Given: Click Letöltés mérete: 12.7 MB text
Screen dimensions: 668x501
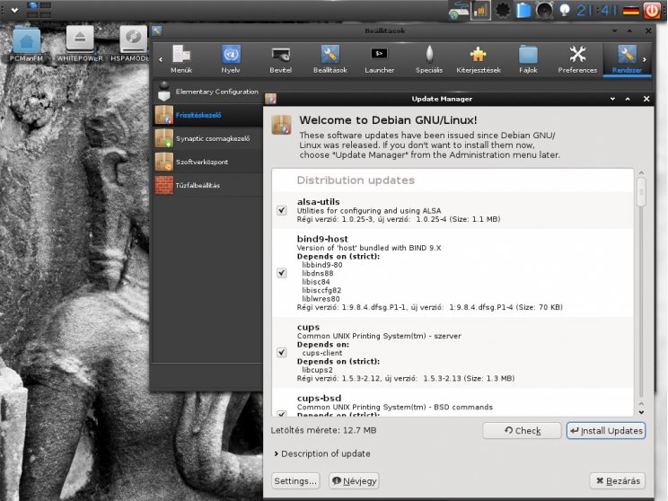Looking at the screenshot, I should tap(323, 430).
